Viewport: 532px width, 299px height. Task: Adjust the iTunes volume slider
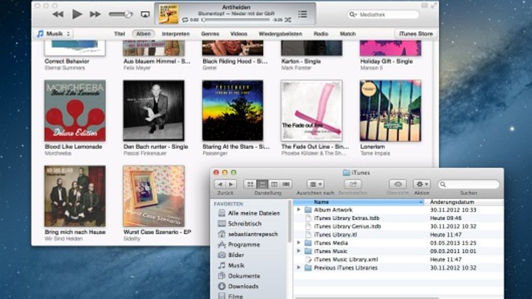coord(120,14)
